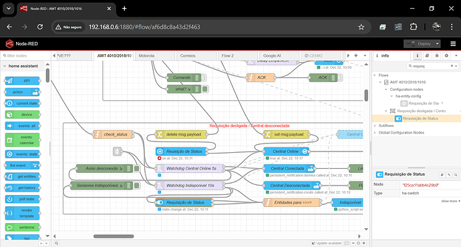This screenshot has width=461, height=247.
Task: Select the upper 'Requisição de Status' node
Action: point(182,152)
